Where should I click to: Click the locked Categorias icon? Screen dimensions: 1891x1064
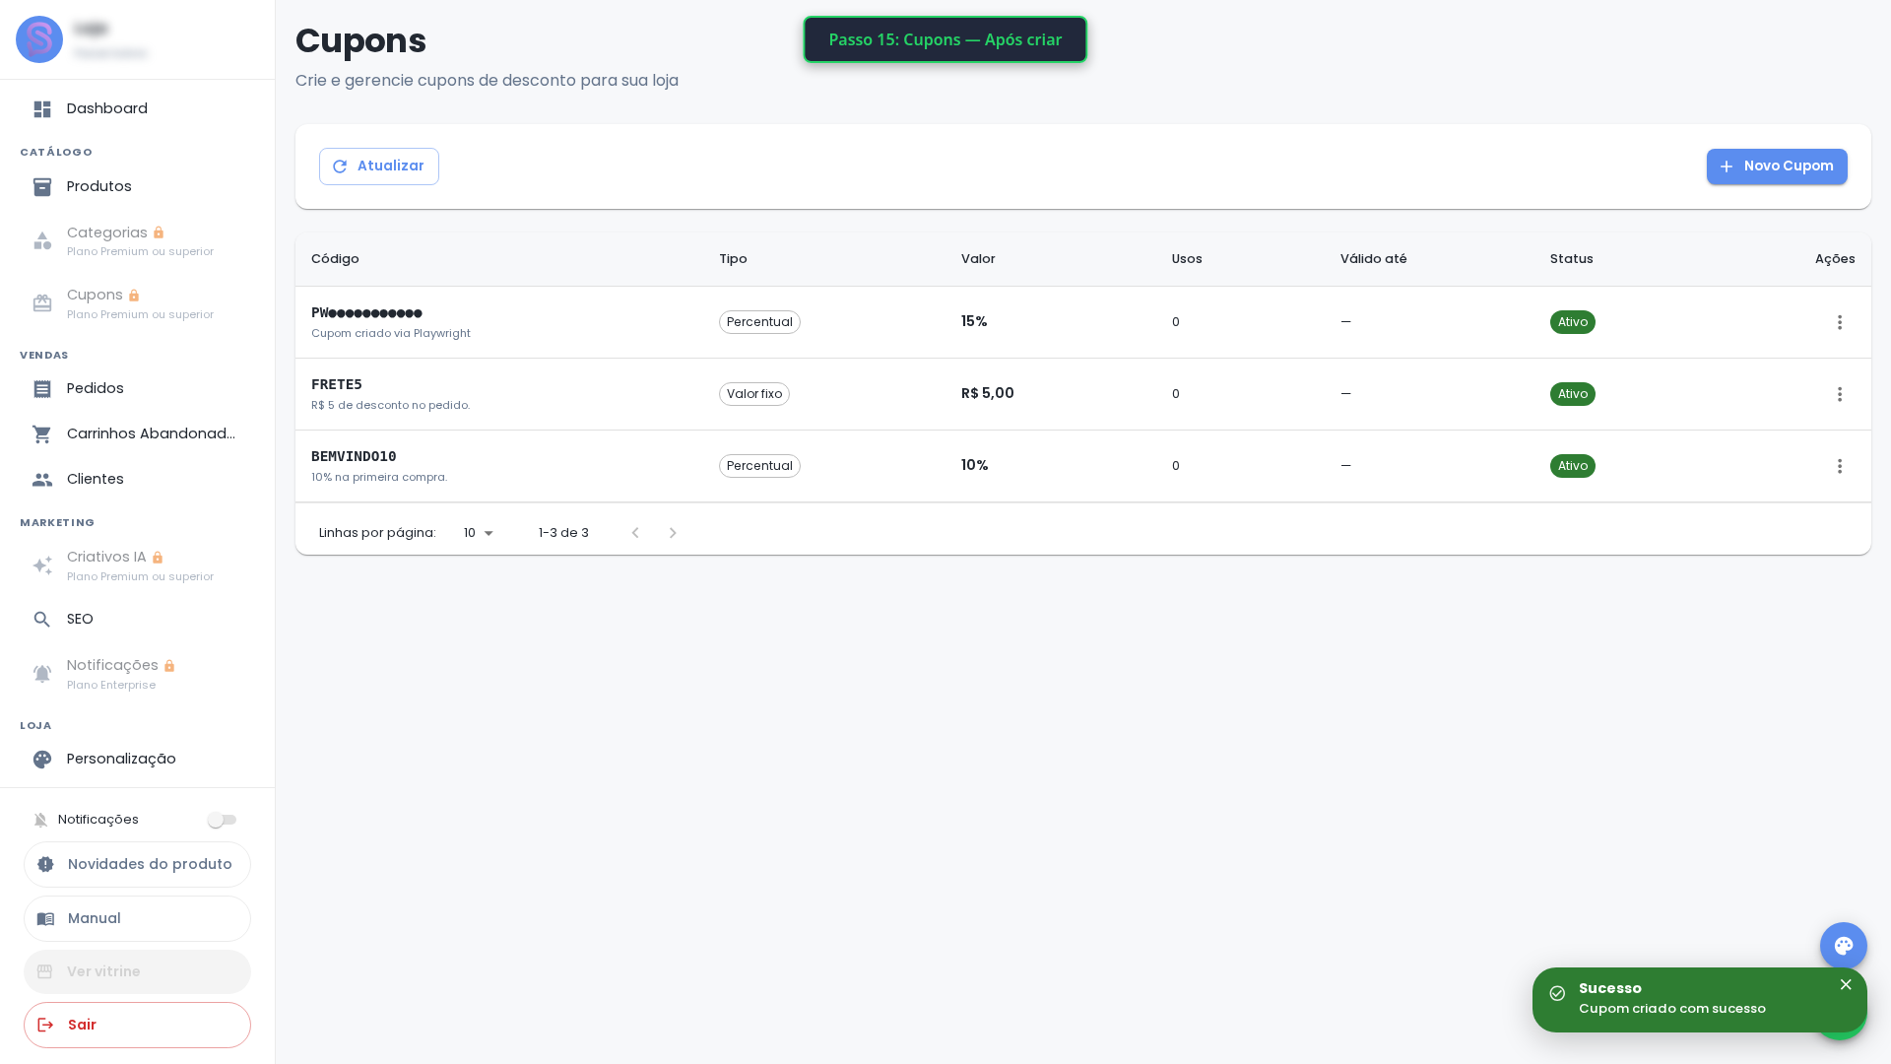tap(42, 241)
